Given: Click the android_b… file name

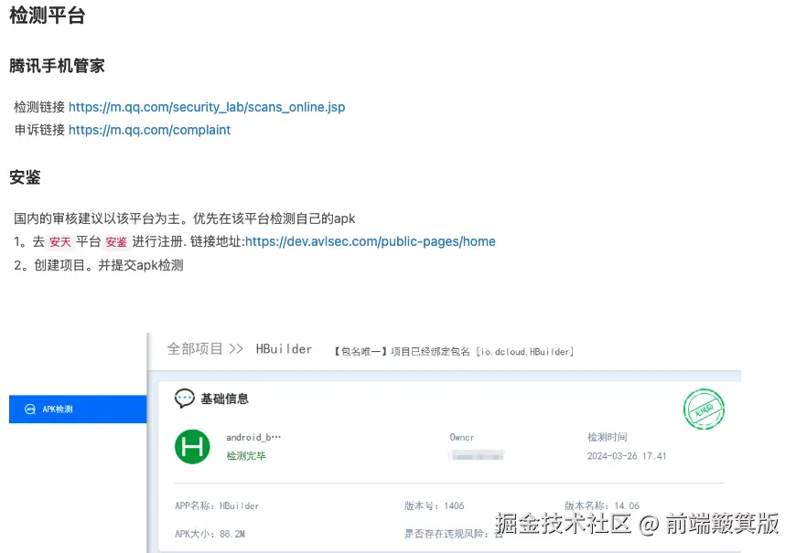Looking at the screenshot, I should pos(253,437).
